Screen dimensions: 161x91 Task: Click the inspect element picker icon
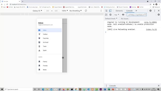(x=106, y=11)
